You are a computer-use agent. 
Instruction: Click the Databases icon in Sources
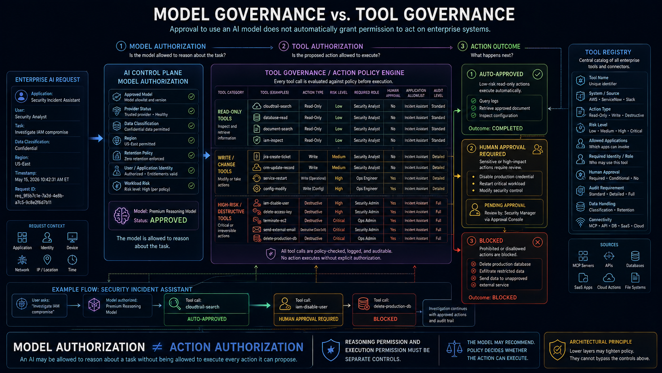pyautogui.click(x=635, y=256)
